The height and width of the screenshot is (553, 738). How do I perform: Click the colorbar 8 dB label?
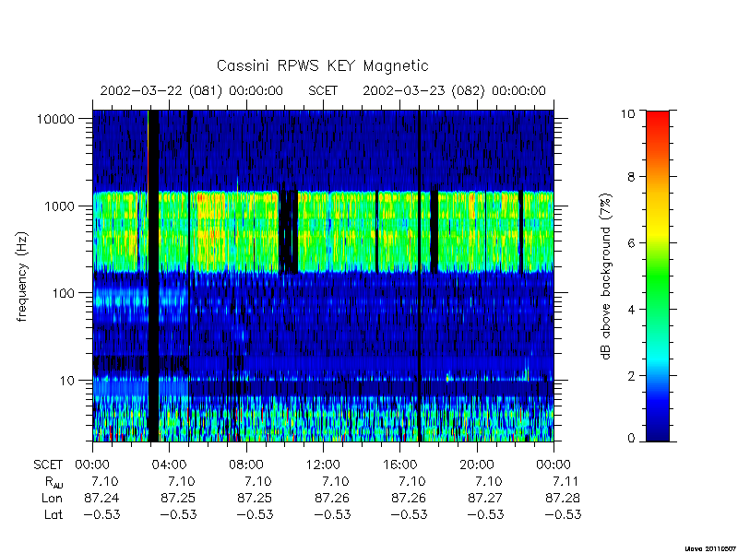pyautogui.click(x=631, y=177)
